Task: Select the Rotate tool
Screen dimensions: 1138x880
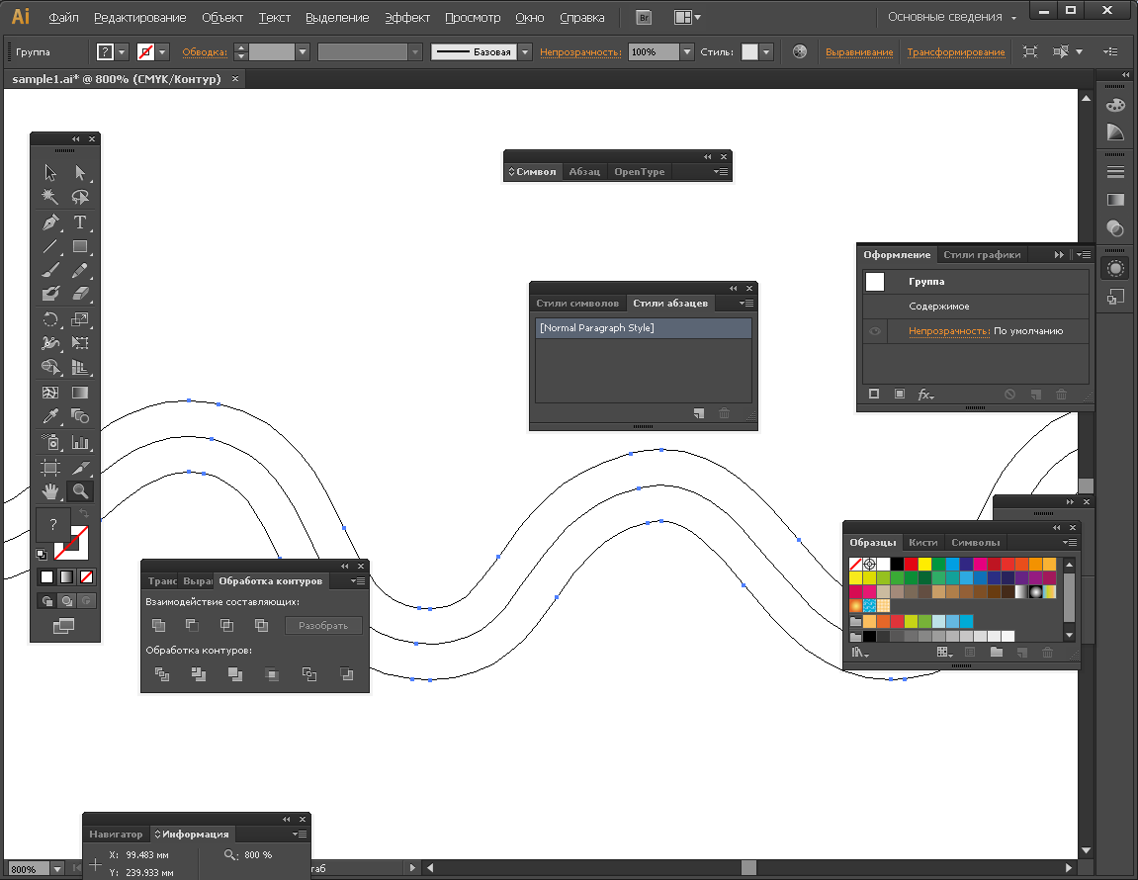Action: (x=50, y=319)
